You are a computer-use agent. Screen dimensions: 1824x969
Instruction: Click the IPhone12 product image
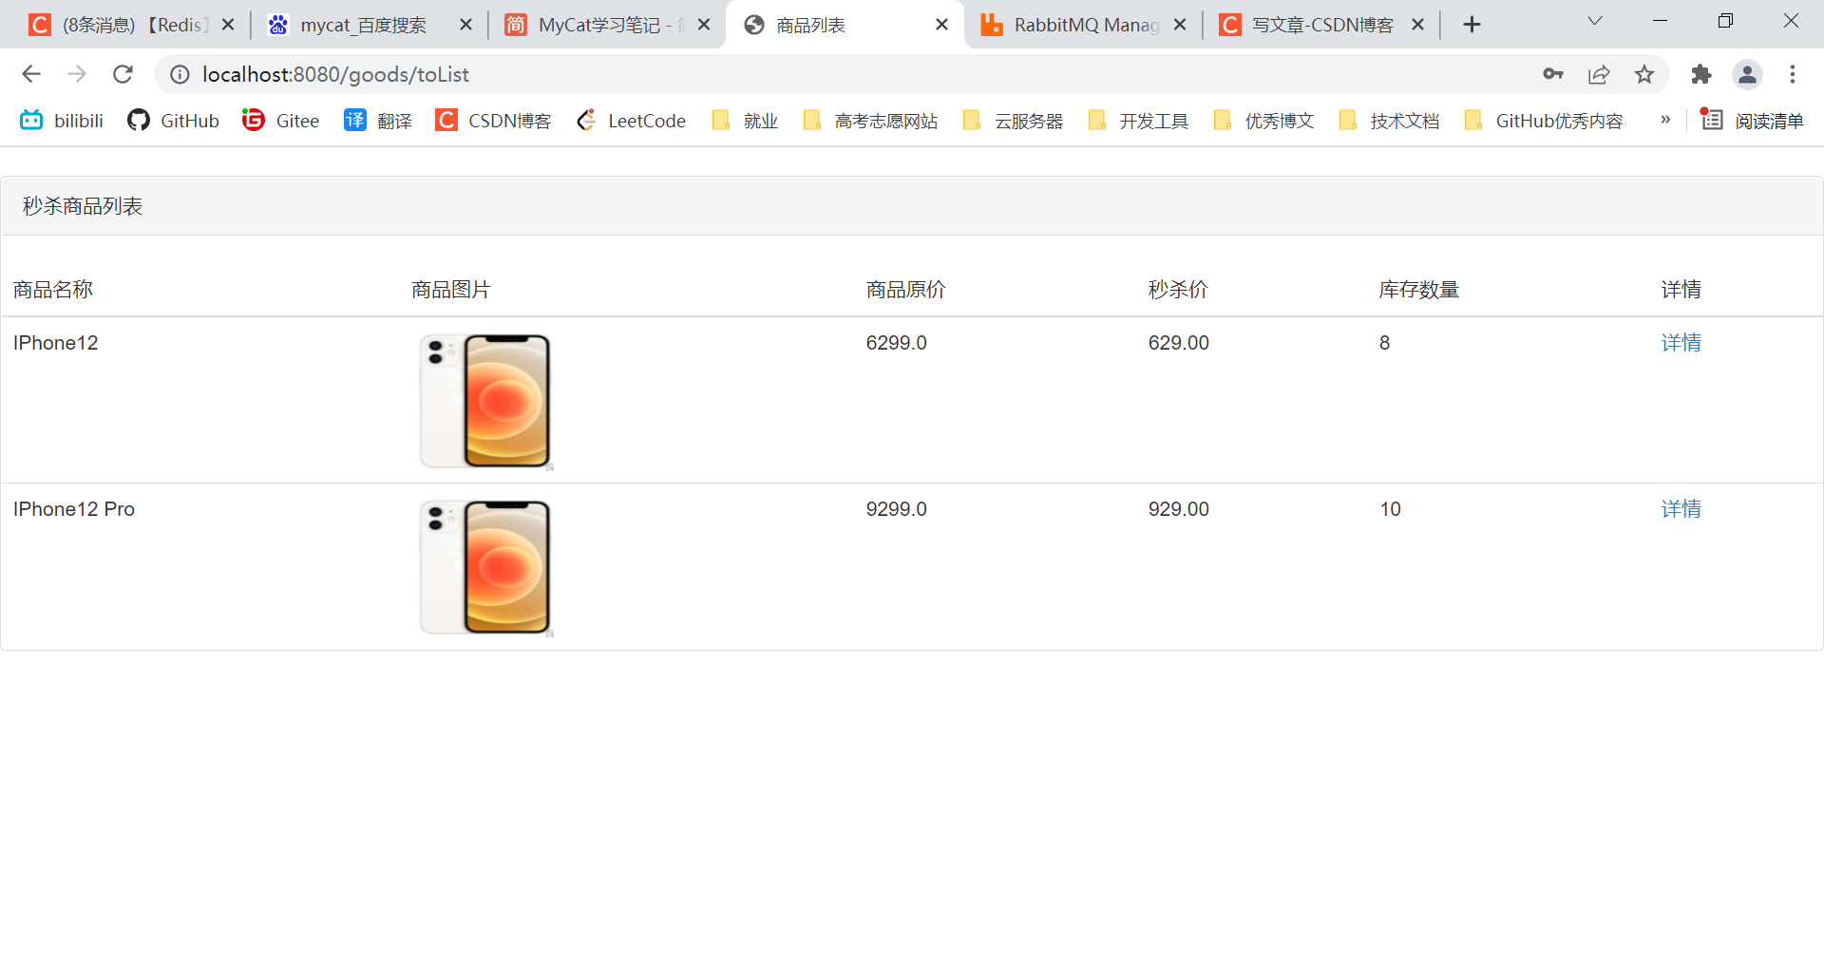click(485, 401)
